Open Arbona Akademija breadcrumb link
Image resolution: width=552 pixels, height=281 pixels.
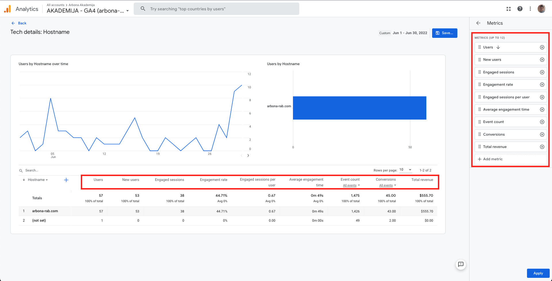coord(82,5)
